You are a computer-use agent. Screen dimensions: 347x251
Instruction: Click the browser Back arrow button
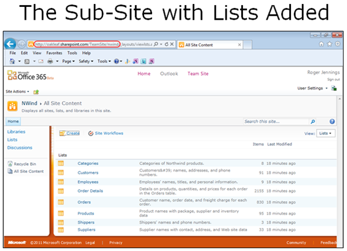pyautogui.click(x=10, y=44)
